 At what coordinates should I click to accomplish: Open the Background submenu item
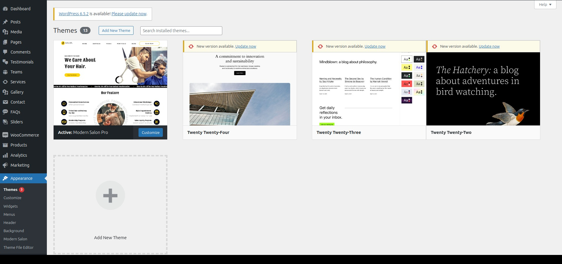pyautogui.click(x=14, y=231)
